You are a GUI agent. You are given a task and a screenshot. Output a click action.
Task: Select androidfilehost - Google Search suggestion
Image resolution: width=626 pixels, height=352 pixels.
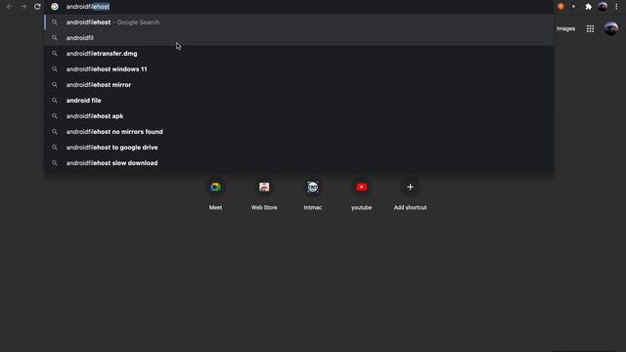tap(298, 22)
